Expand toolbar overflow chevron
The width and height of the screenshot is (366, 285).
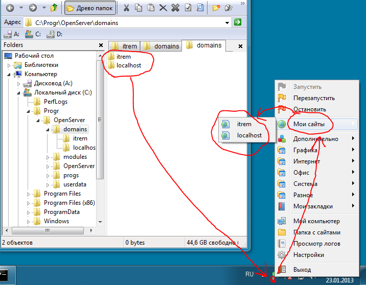tap(243, 3)
